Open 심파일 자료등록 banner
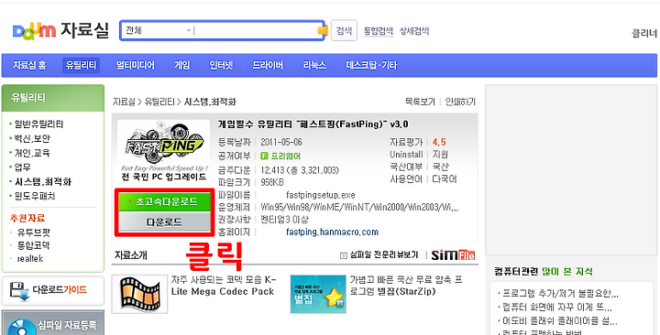The height and width of the screenshot is (335, 660). pos(53,323)
